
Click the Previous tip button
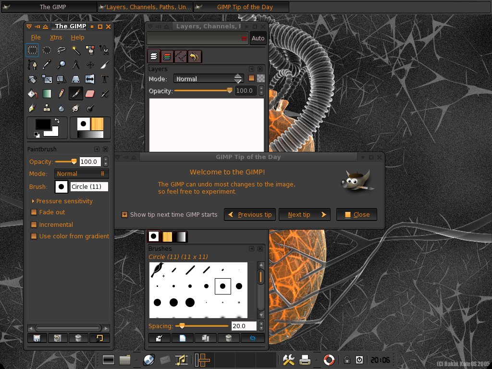pos(250,215)
